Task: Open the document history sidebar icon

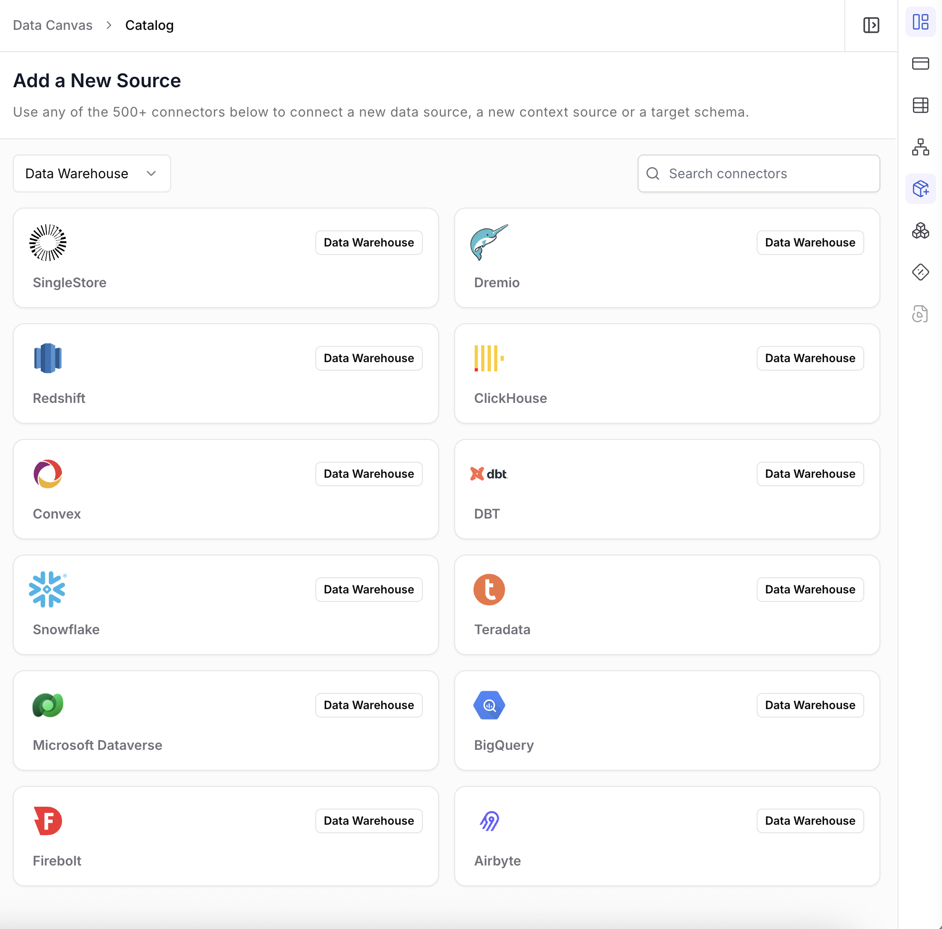Action: pos(920,314)
